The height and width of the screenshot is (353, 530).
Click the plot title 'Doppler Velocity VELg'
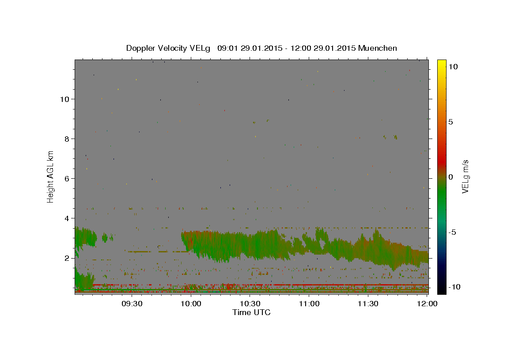[169, 48]
